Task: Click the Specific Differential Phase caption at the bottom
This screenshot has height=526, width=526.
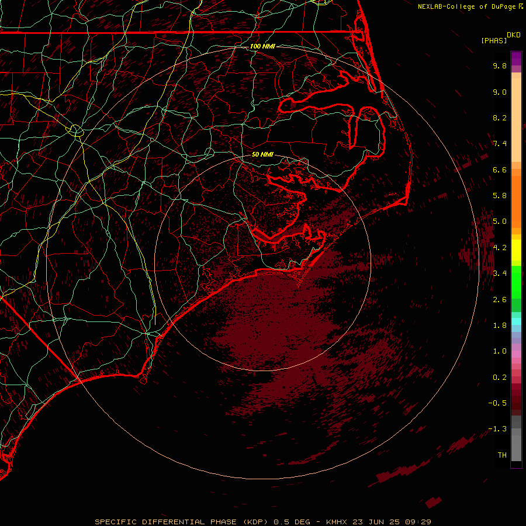Action: [263, 522]
